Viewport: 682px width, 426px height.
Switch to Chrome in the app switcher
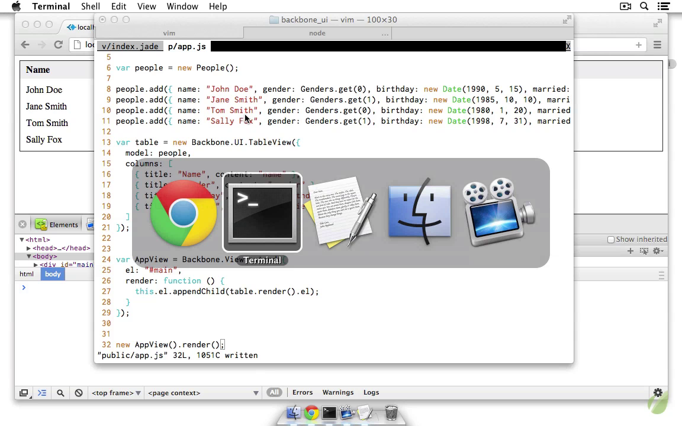click(183, 213)
